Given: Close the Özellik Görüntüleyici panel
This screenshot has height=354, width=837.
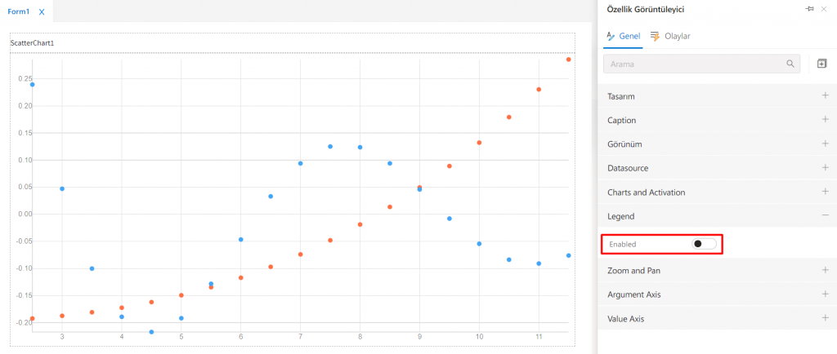Looking at the screenshot, I should click(824, 9).
